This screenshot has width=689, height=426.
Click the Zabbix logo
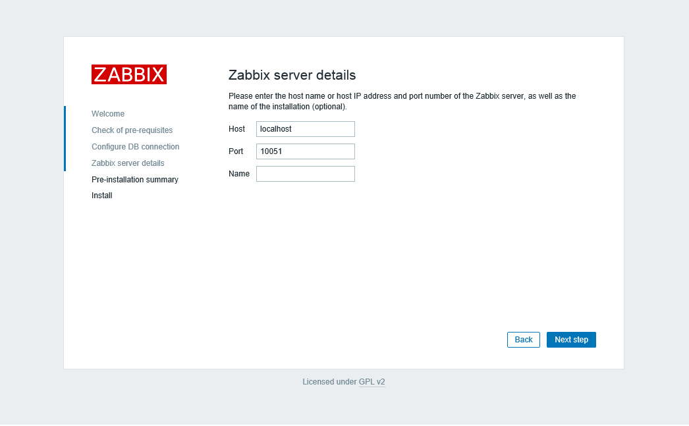[128, 74]
